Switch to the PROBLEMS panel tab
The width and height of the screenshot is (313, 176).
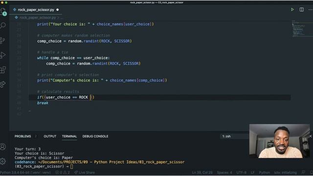coord(23,136)
